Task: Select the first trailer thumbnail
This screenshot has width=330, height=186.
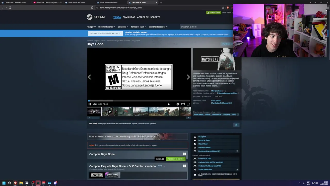Action: pyautogui.click(x=94, y=112)
